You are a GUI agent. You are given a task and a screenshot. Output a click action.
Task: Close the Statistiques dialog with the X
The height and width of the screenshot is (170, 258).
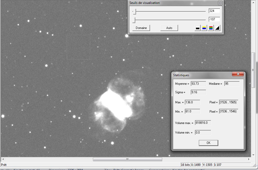238,74
